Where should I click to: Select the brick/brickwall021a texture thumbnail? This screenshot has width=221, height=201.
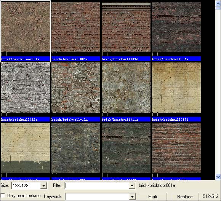click(x=76, y=88)
